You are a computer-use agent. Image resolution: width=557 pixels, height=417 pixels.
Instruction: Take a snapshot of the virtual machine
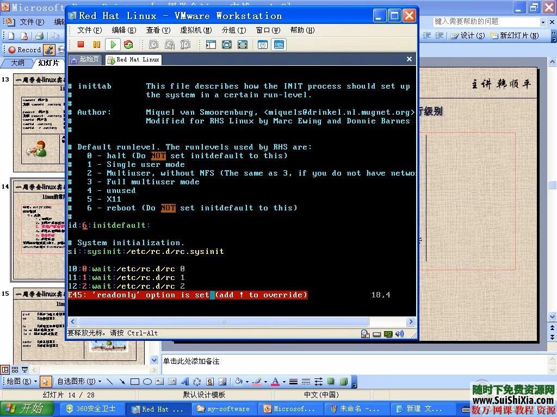(154, 45)
